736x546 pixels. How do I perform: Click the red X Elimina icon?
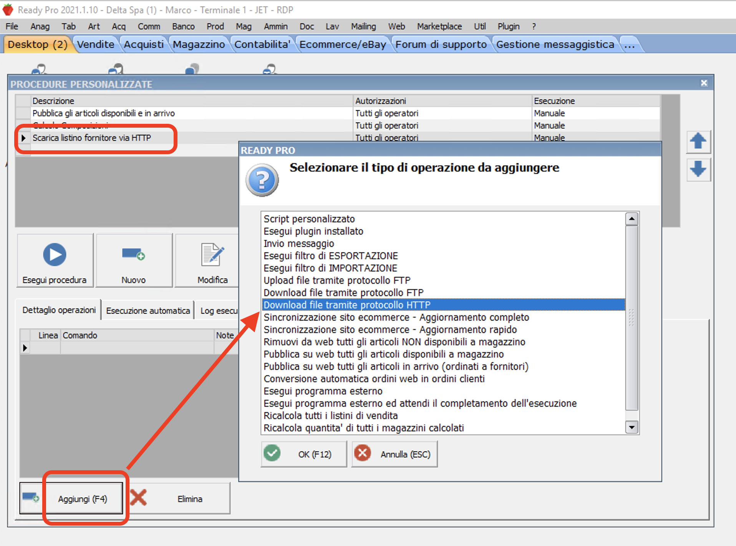click(138, 498)
